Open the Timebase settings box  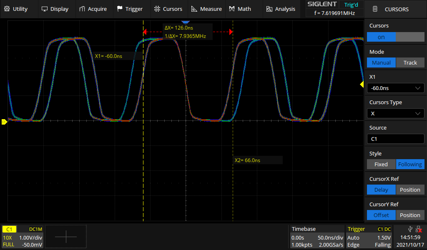(x=317, y=237)
